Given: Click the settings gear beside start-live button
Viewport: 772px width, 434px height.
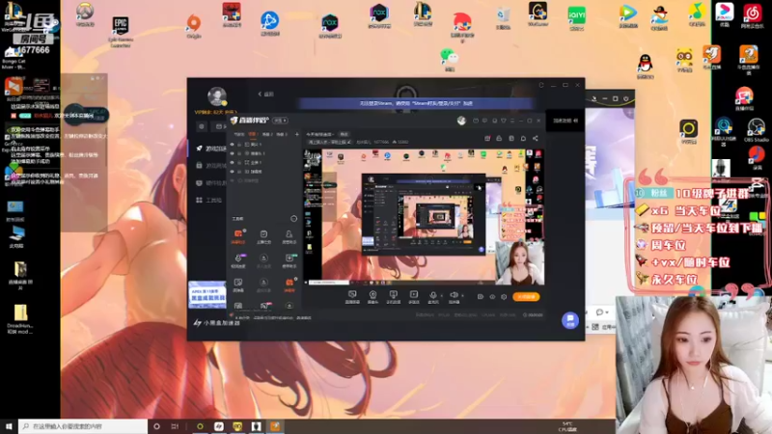Looking at the screenshot, I should coord(504,297).
